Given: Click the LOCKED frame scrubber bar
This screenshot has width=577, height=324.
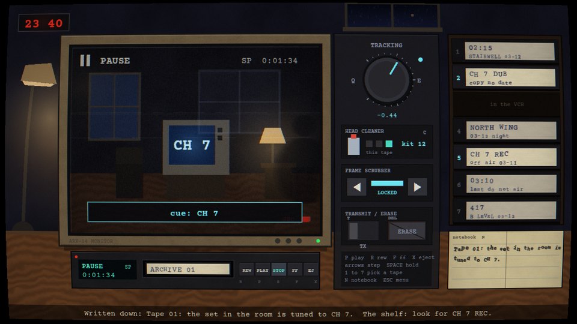Looking at the screenshot, I should 387,184.
